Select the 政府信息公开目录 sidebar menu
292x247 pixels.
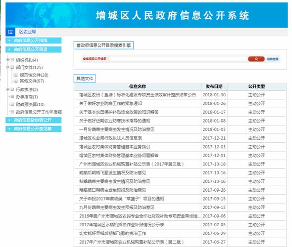pos(34,49)
